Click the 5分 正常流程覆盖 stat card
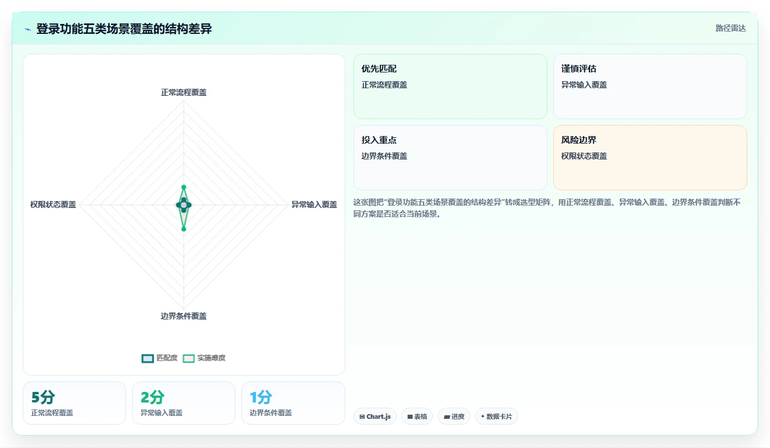This screenshot has width=770, height=448. 74,403
